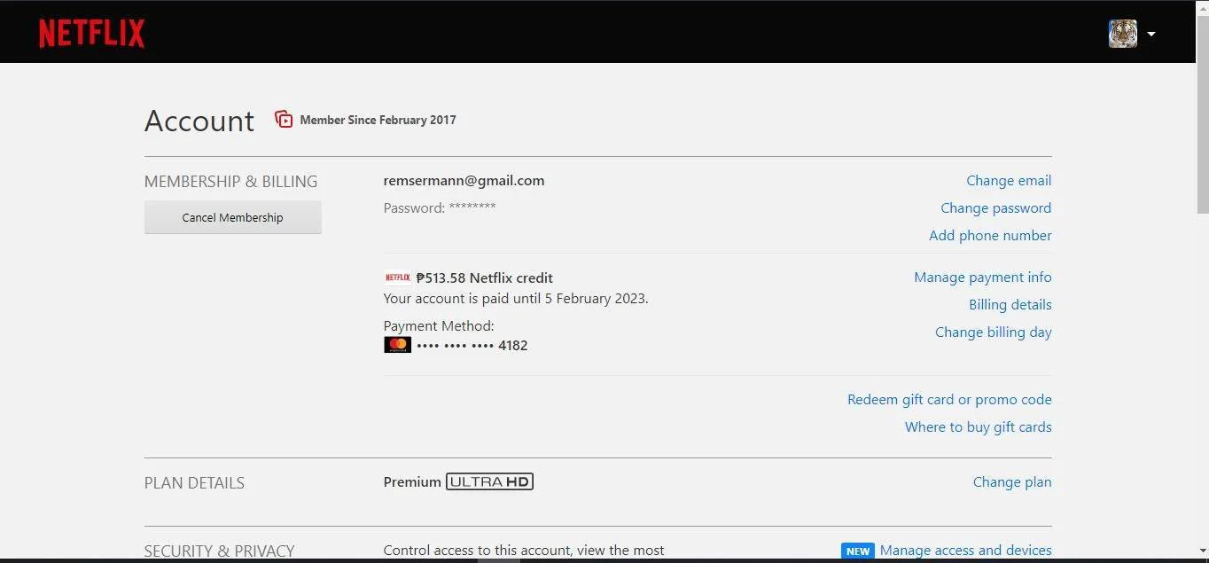
Task: Click the MEMBERSHIP & BILLING heading
Action: [x=230, y=182]
